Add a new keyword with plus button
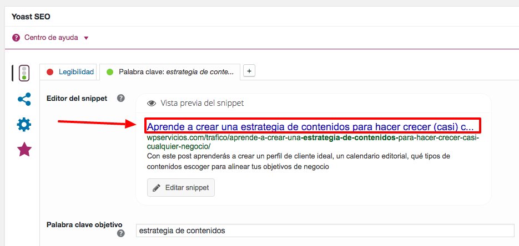The height and width of the screenshot is (246, 519). point(249,71)
